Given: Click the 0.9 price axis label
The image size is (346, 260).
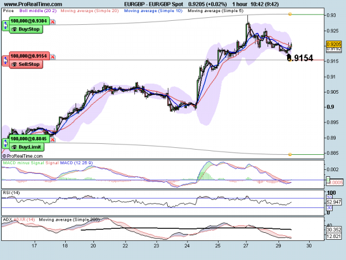Looking at the screenshot, I should 330,107.
